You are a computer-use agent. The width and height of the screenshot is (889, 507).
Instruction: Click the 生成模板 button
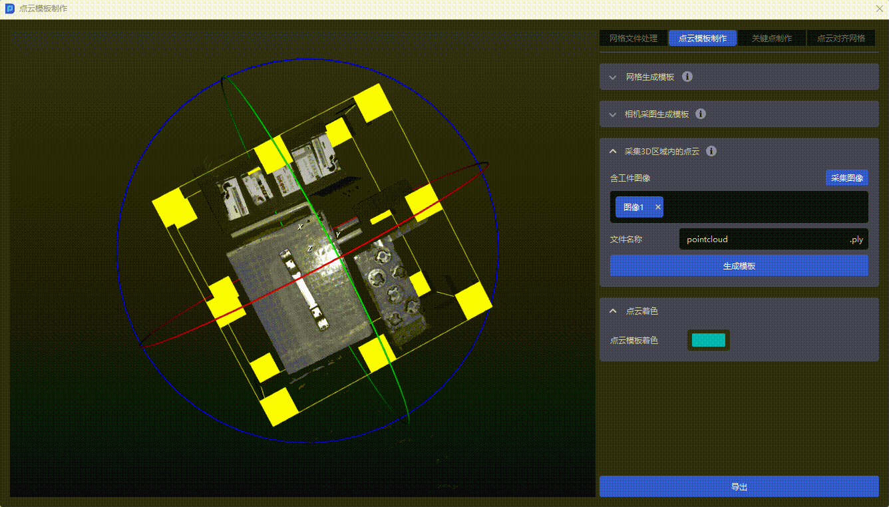point(739,265)
